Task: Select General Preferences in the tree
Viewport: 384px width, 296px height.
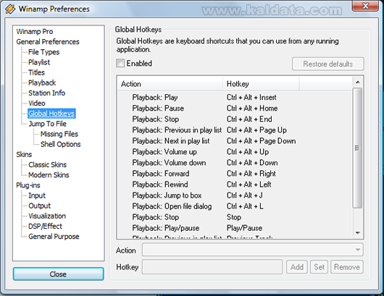Action: (48, 42)
